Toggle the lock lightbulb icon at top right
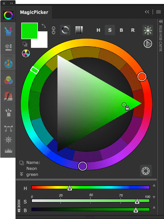Viewport: 164px width, 219px height. pos(148,30)
